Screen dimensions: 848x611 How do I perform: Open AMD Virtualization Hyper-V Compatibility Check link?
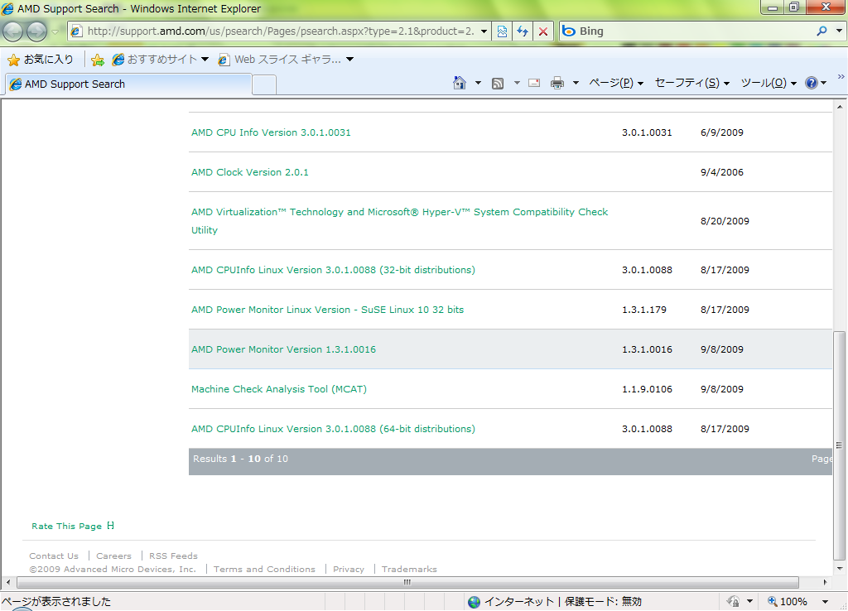click(x=400, y=220)
